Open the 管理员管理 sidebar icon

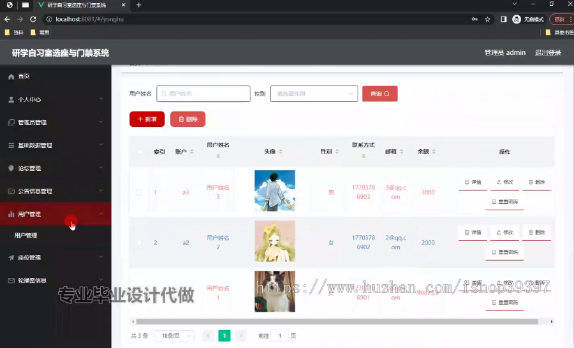pos(11,122)
